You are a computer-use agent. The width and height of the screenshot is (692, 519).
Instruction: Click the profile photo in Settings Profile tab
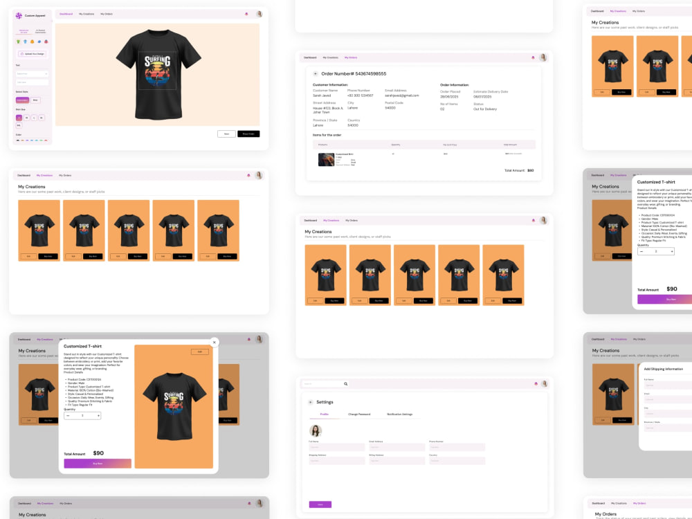315,430
